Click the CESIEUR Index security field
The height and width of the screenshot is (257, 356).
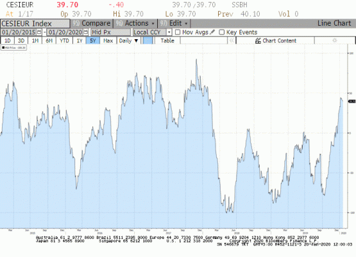coord(35,24)
